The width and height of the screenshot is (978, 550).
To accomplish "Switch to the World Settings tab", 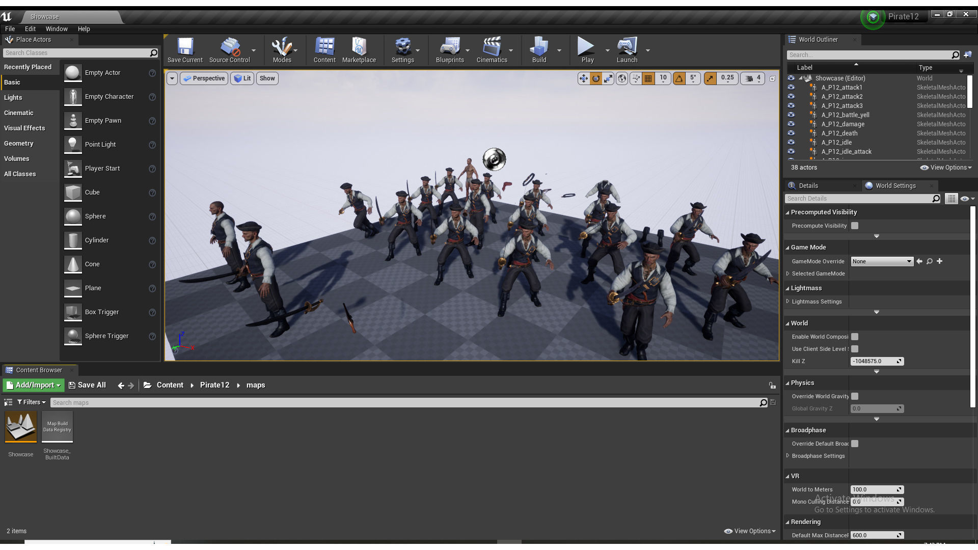I will 895,186.
